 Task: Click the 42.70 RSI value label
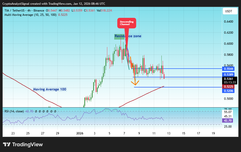[227, 121]
